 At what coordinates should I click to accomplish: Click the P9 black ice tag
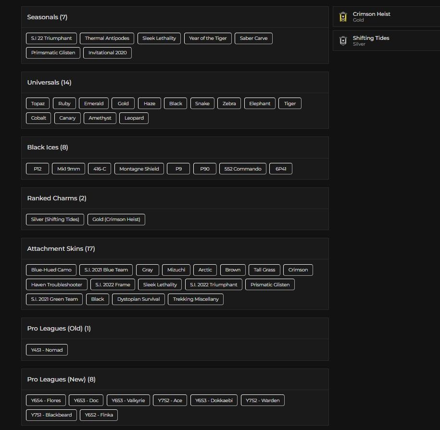point(178,169)
